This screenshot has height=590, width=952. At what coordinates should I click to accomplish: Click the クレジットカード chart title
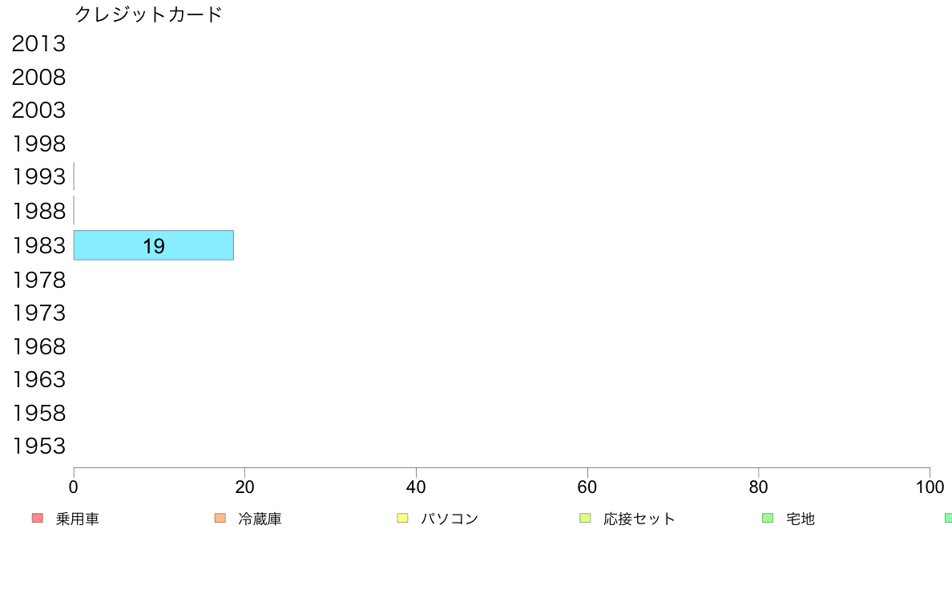point(148,14)
